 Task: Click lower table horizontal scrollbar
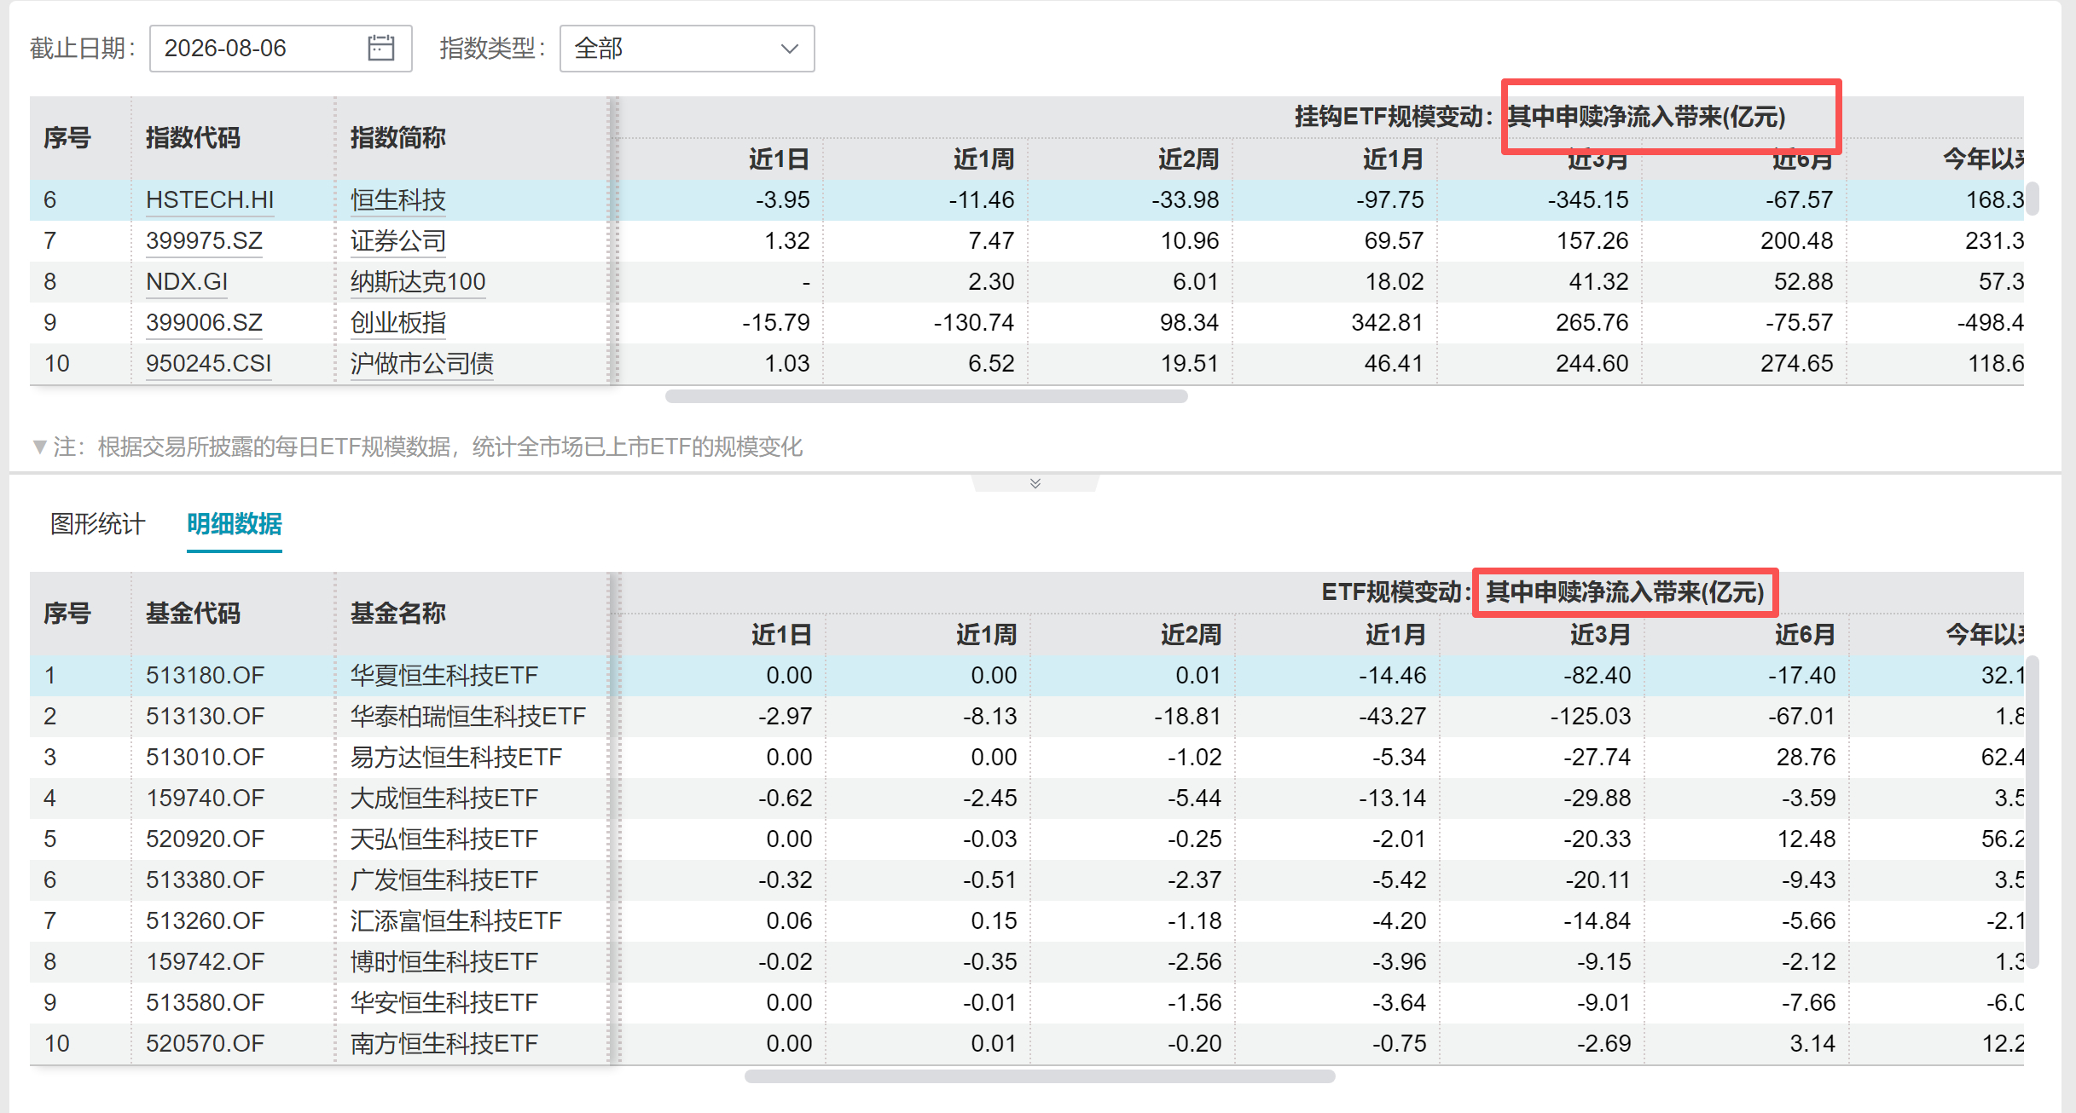[x=1040, y=1076]
